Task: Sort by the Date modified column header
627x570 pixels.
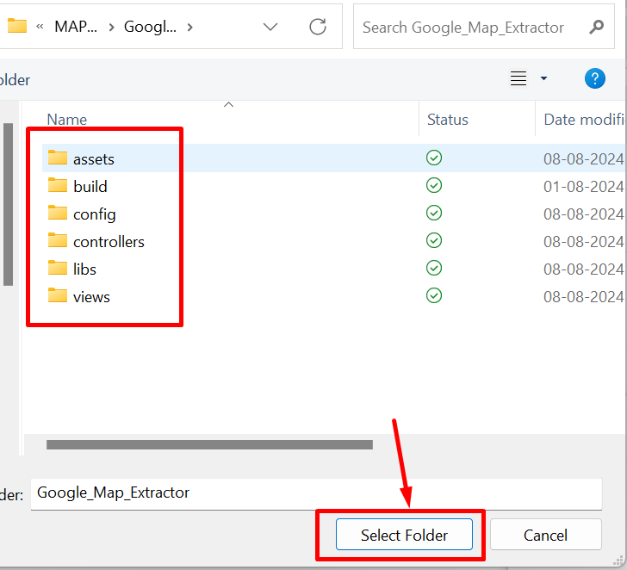Action: tap(584, 120)
